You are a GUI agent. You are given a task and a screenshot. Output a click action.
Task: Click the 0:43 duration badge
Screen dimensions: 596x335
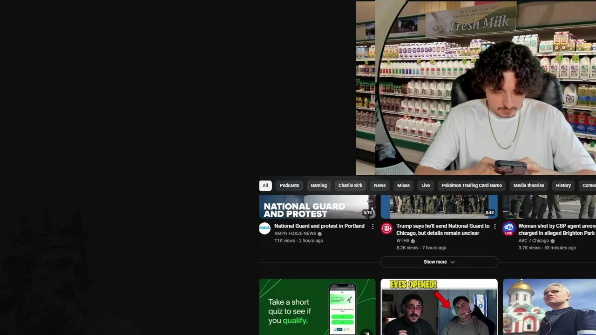pyautogui.click(x=489, y=213)
